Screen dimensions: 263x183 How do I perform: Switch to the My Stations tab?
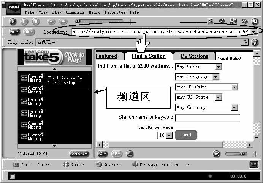tap(194, 56)
